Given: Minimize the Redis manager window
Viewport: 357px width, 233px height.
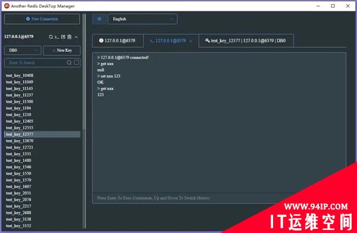Looking at the screenshot, I should click(x=318, y=6).
